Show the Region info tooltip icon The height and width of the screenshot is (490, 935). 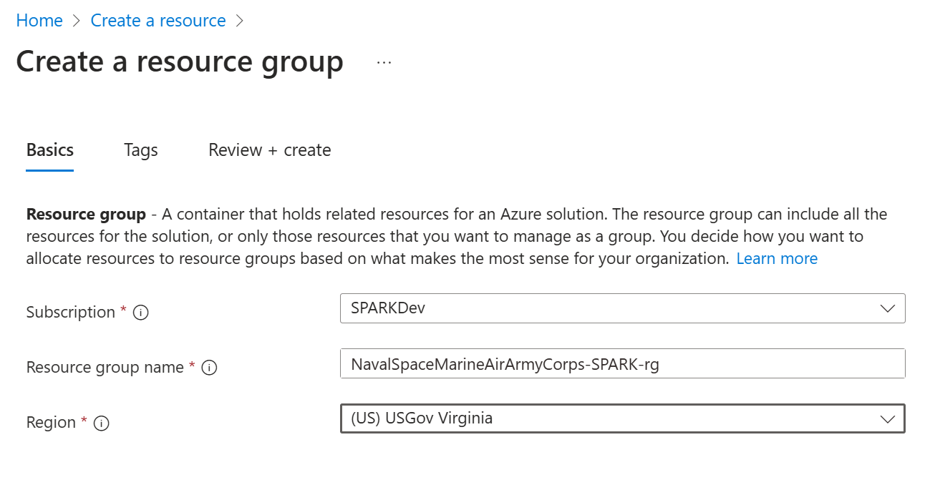102,423
